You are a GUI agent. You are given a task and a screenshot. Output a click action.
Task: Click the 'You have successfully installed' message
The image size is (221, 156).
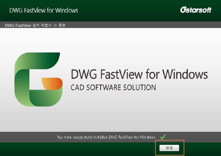106,137
